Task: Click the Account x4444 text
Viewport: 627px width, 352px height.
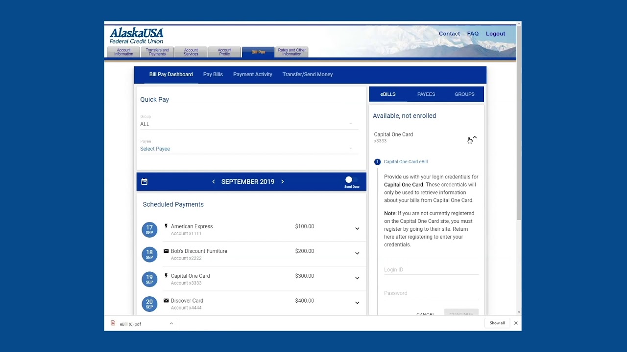Action: tap(186, 308)
